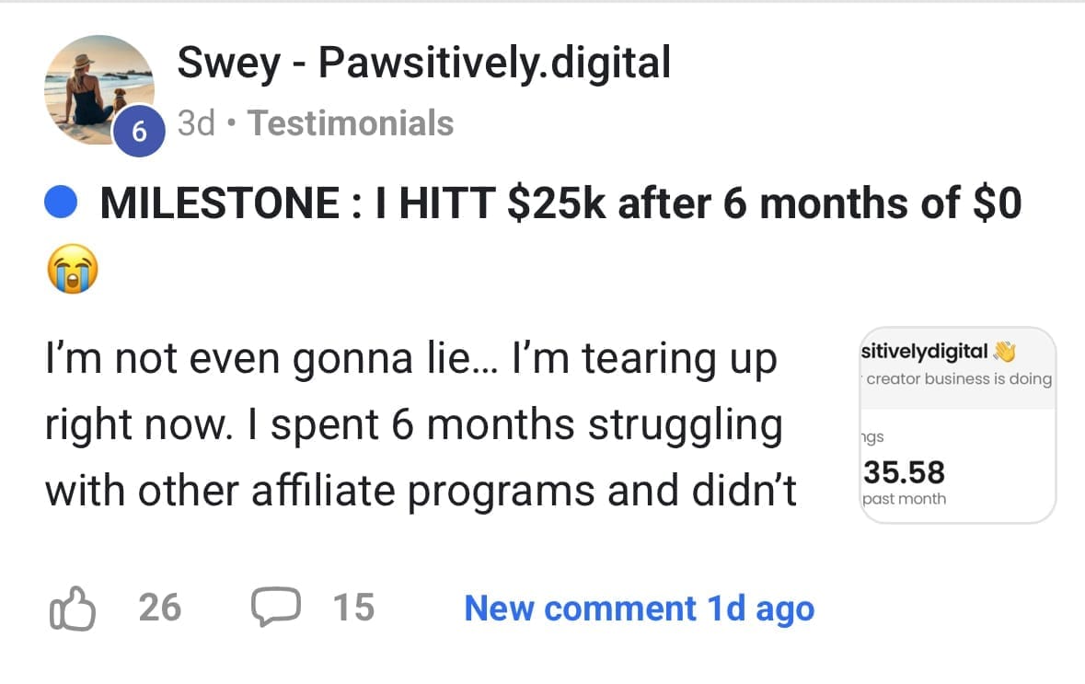Click the comment count 15
Viewport: 1085px width, 684px height.
[354, 609]
